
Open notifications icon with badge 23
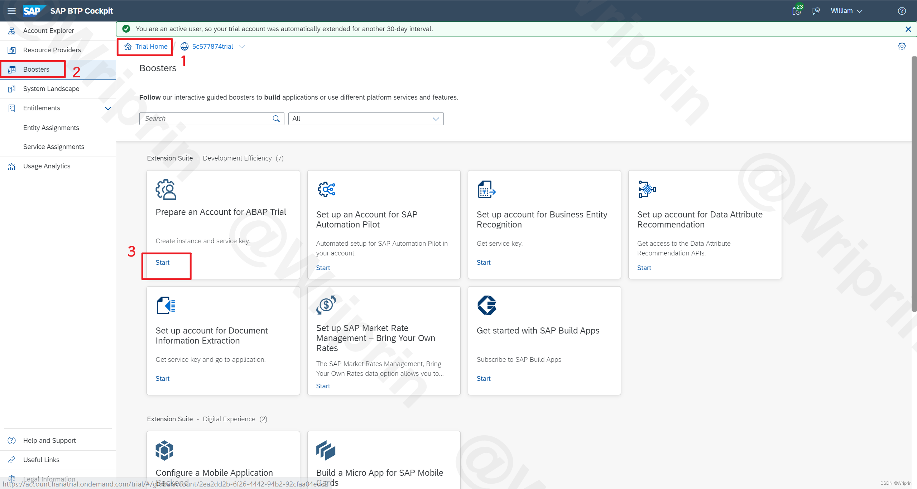pos(797,10)
